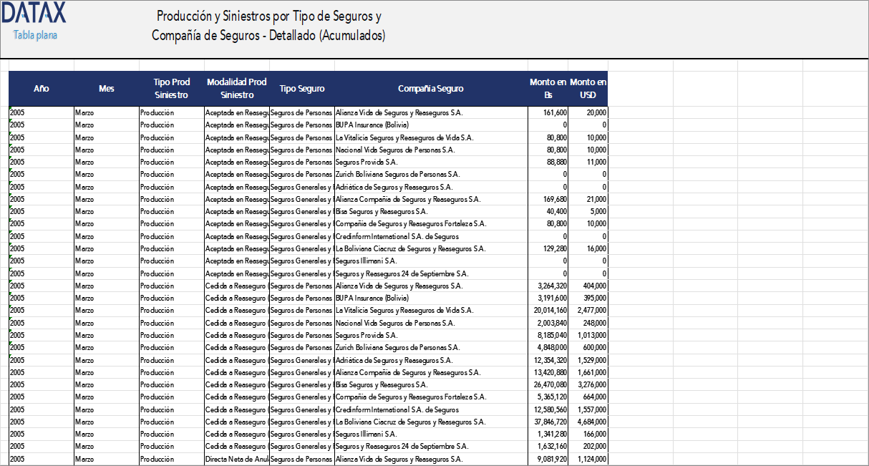
Task: Click the Modalidad Prod Siniestro header
Action: pyautogui.click(x=236, y=89)
